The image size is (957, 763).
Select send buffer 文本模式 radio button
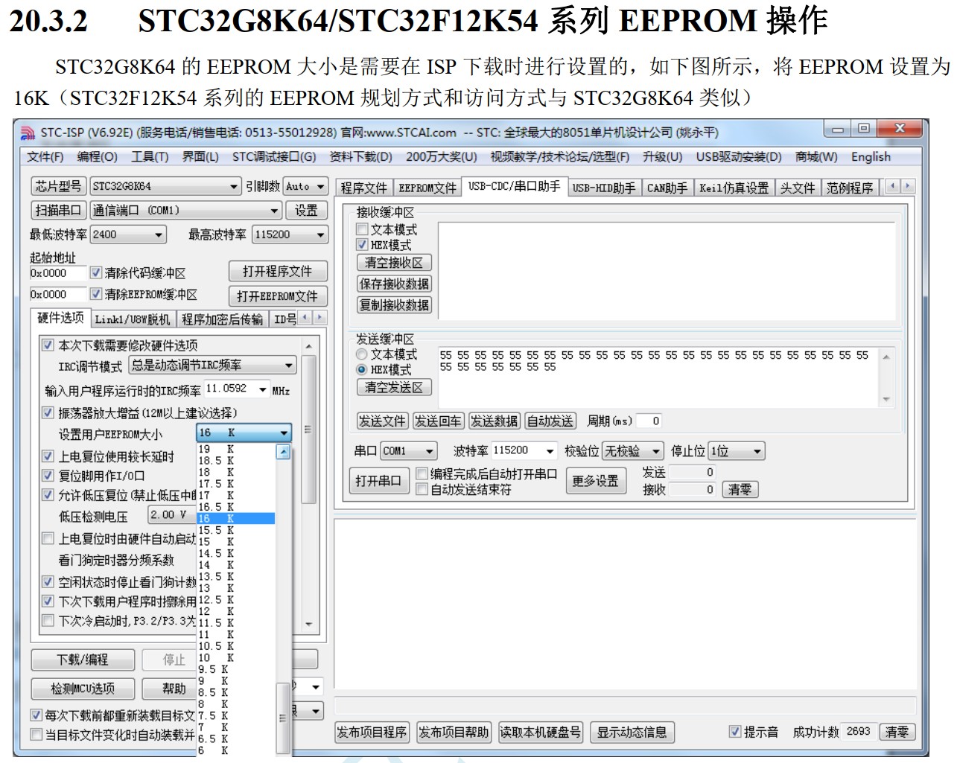point(362,354)
